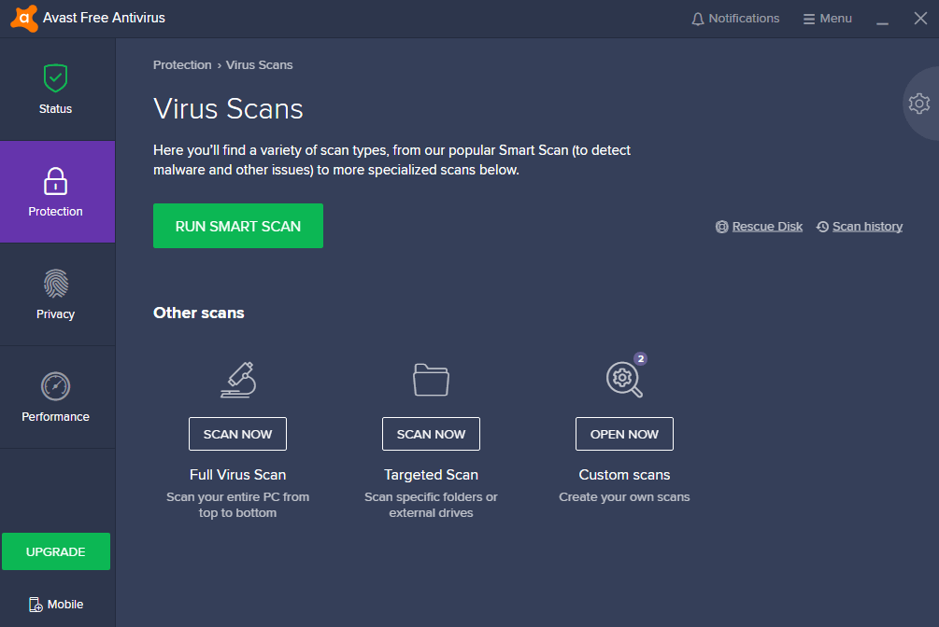This screenshot has width=939, height=627.
Task: Select the Protection lock icon
Action: click(56, 181)
